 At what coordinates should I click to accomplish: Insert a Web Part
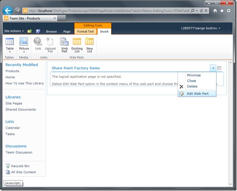point(64,45)
